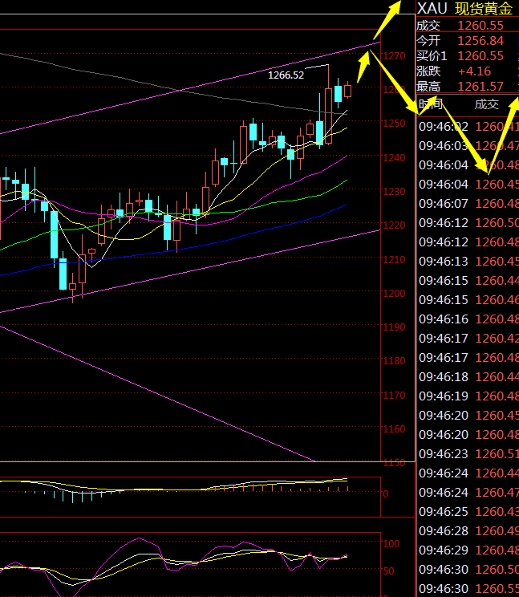Select the 09:46:18 tick row
This screenshot has height=597, width=519.
click(x=468, y=376)
